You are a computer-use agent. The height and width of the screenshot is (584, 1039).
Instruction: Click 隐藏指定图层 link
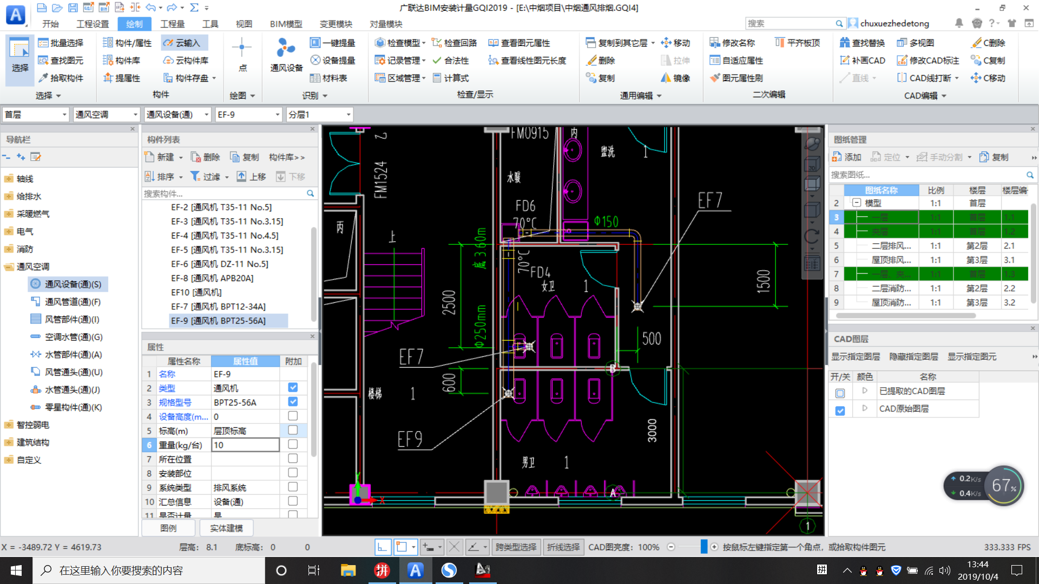(x=913, y=356)
